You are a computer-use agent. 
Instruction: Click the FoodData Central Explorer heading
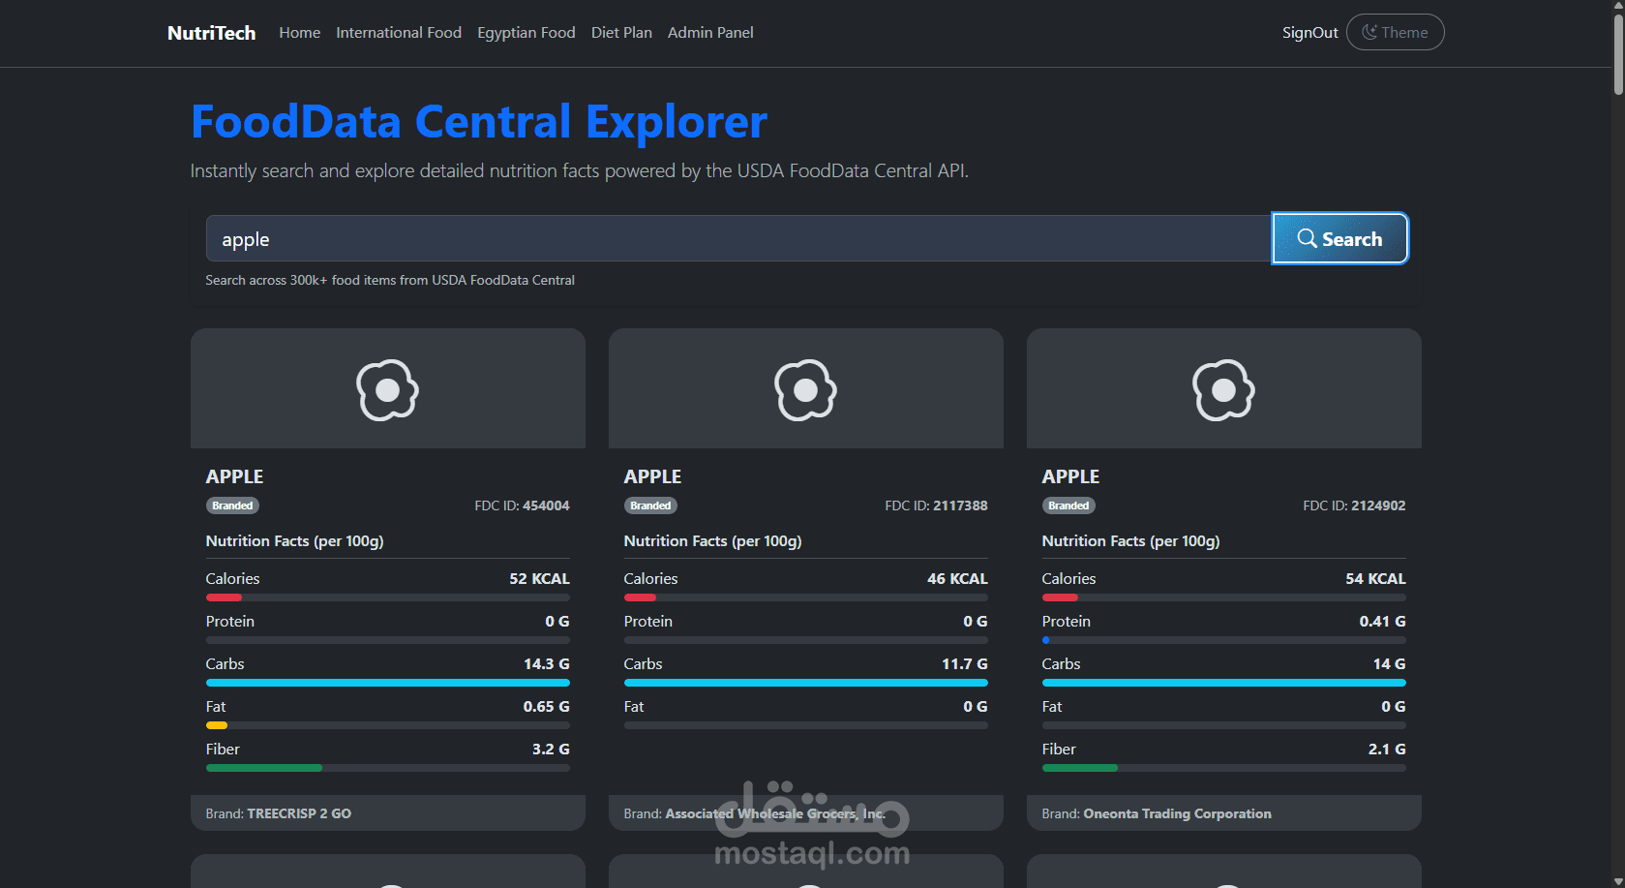479,122
